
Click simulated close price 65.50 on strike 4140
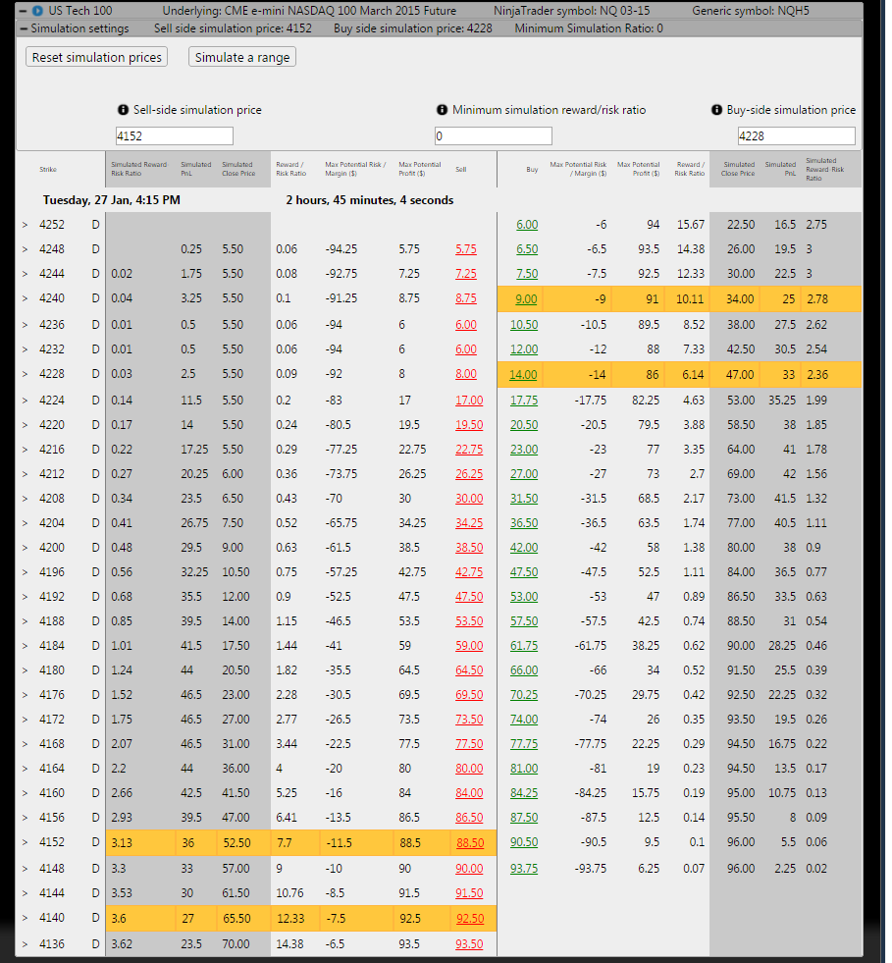tap(236, 919)
